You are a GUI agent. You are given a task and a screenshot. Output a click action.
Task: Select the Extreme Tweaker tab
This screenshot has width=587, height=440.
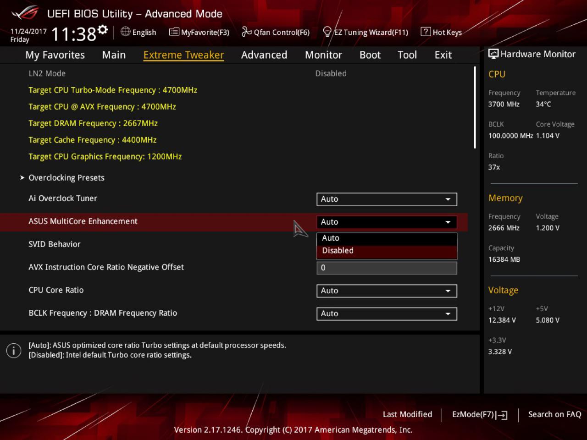click(x=183, y=55)
